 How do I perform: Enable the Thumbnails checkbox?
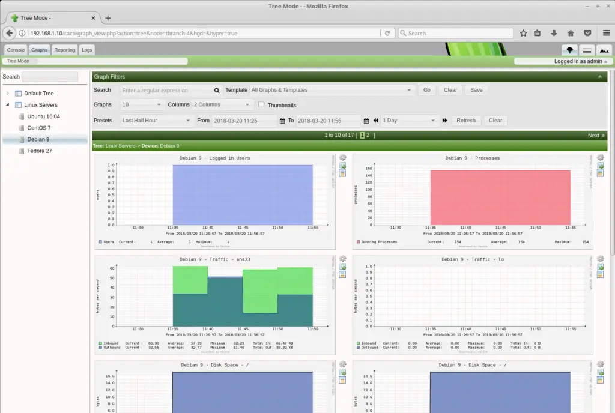[261, 104]
